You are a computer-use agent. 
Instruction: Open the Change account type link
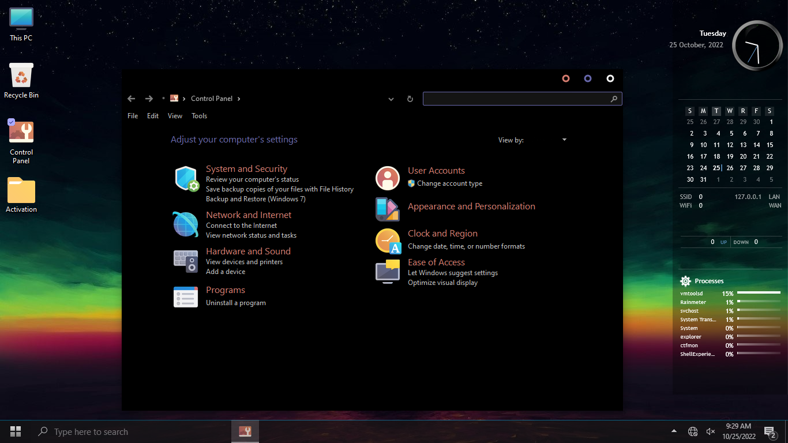(x=449, y=183)
